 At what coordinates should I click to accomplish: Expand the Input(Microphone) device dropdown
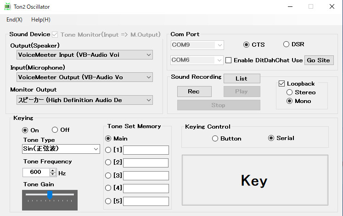84,77
